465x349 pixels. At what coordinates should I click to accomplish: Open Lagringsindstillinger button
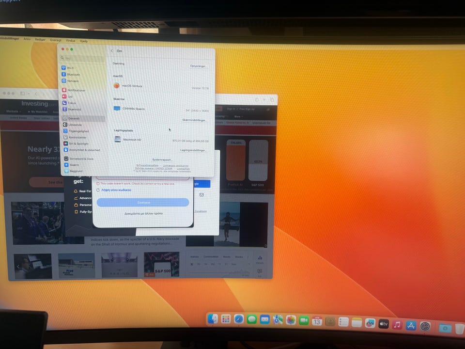coord(193,150)
